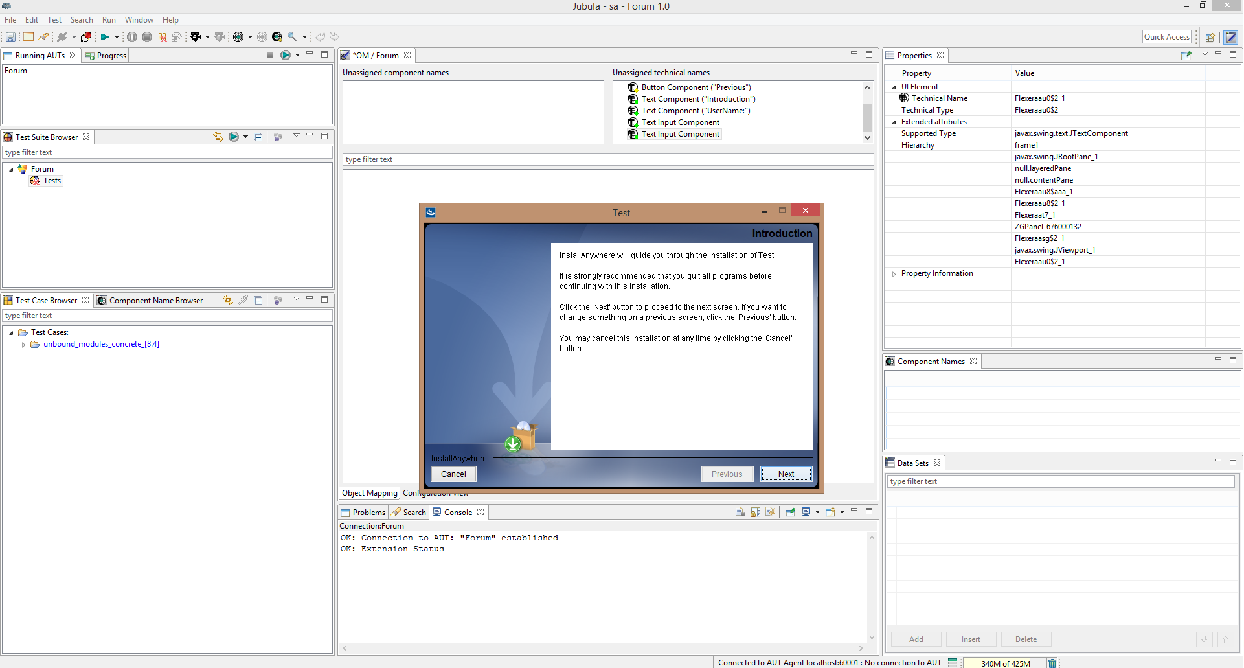
Task: Click the garbage collector trash icon in the status bar
Action: [x=1052, y=663]
